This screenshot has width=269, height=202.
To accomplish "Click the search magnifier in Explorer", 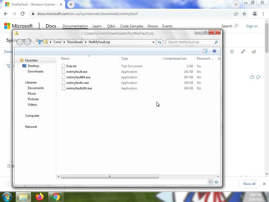I will [216, 42].
